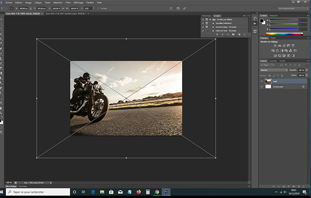Toggle the checkmark for Vignette (sélection) script
The image size is (311, 198).
[203, 23]
